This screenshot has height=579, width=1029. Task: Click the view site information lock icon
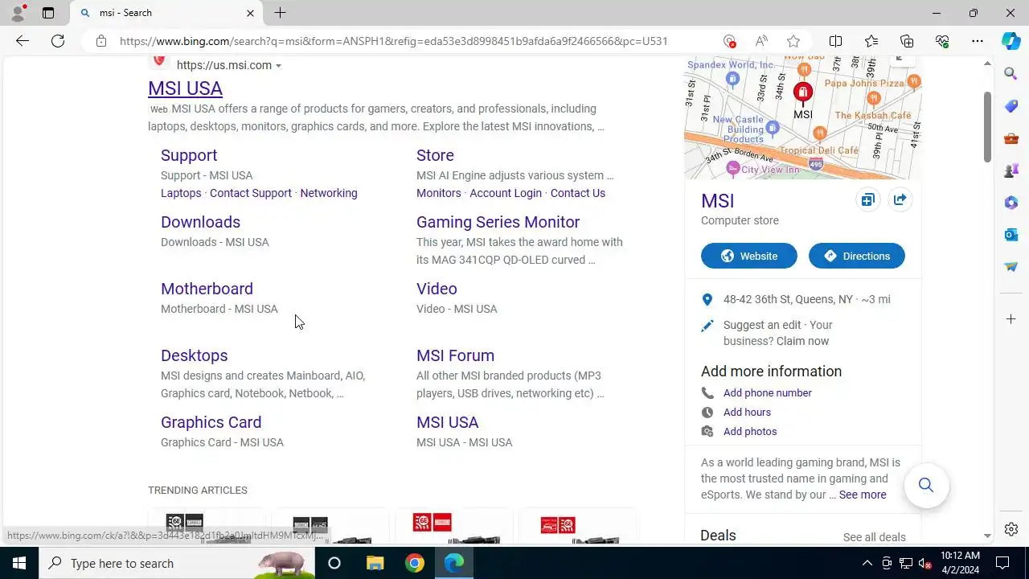click(100, 41)
